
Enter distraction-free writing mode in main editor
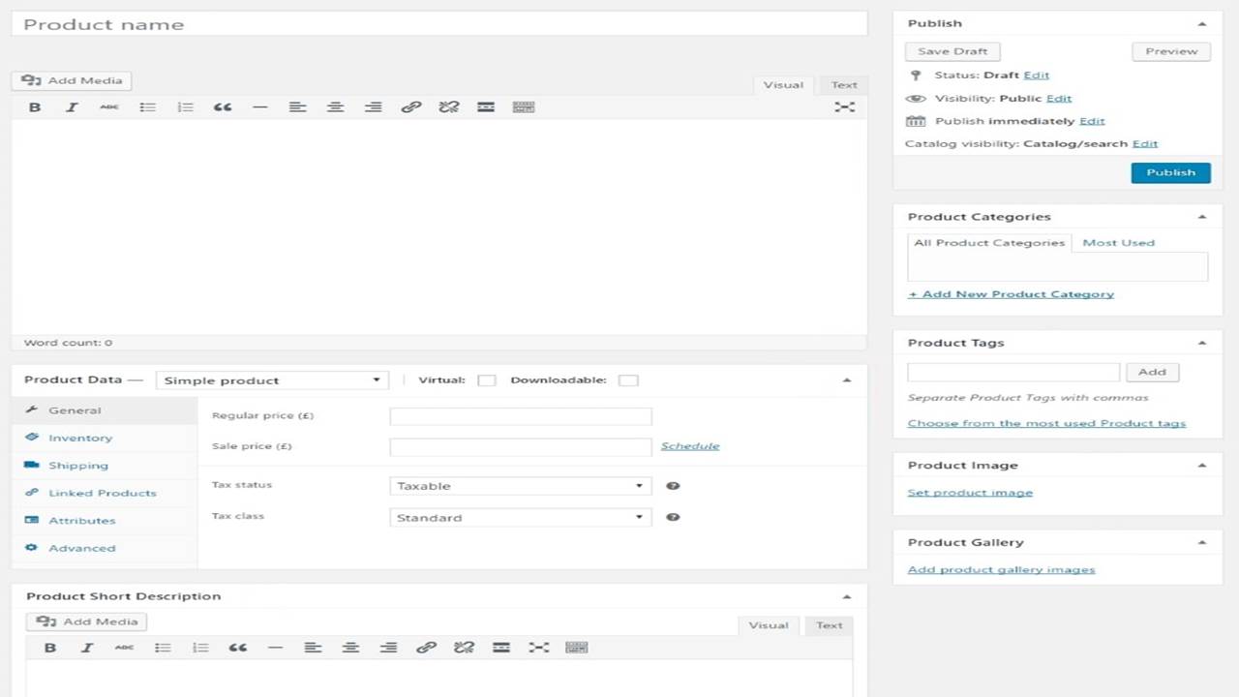(x=845, y=107)
